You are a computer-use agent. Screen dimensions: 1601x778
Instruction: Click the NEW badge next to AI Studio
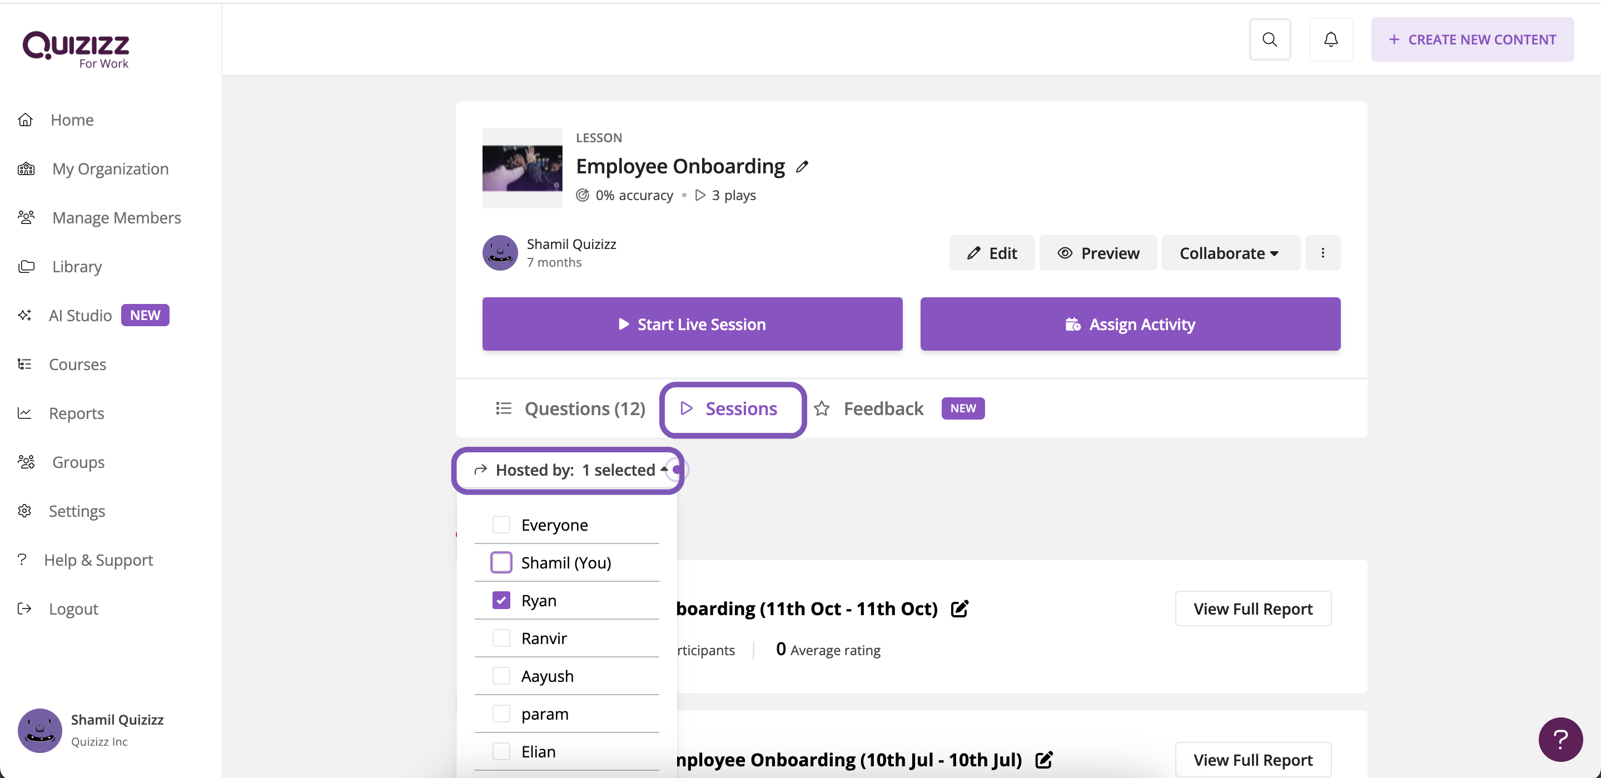[145, 316]
